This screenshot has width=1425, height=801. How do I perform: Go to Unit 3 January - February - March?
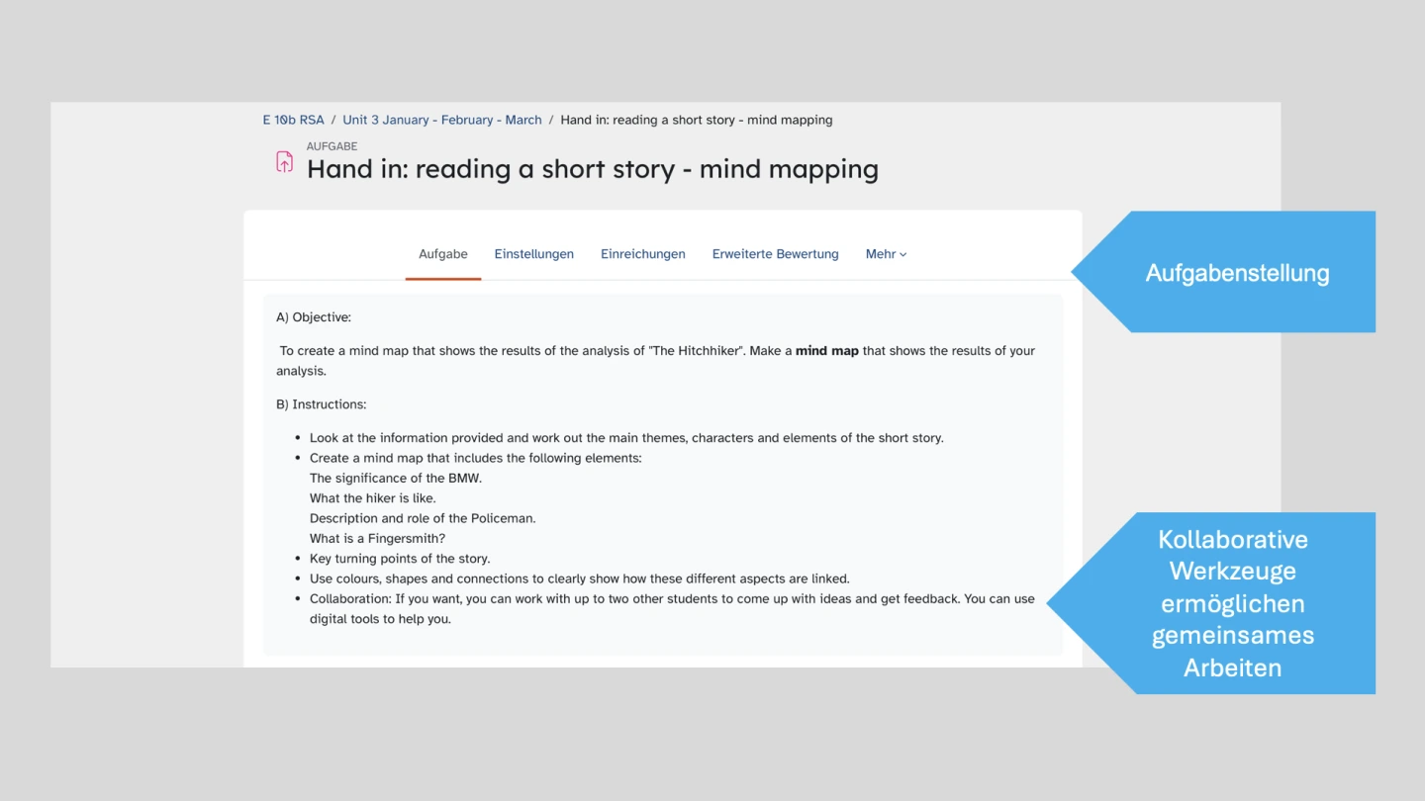[441, 120]
